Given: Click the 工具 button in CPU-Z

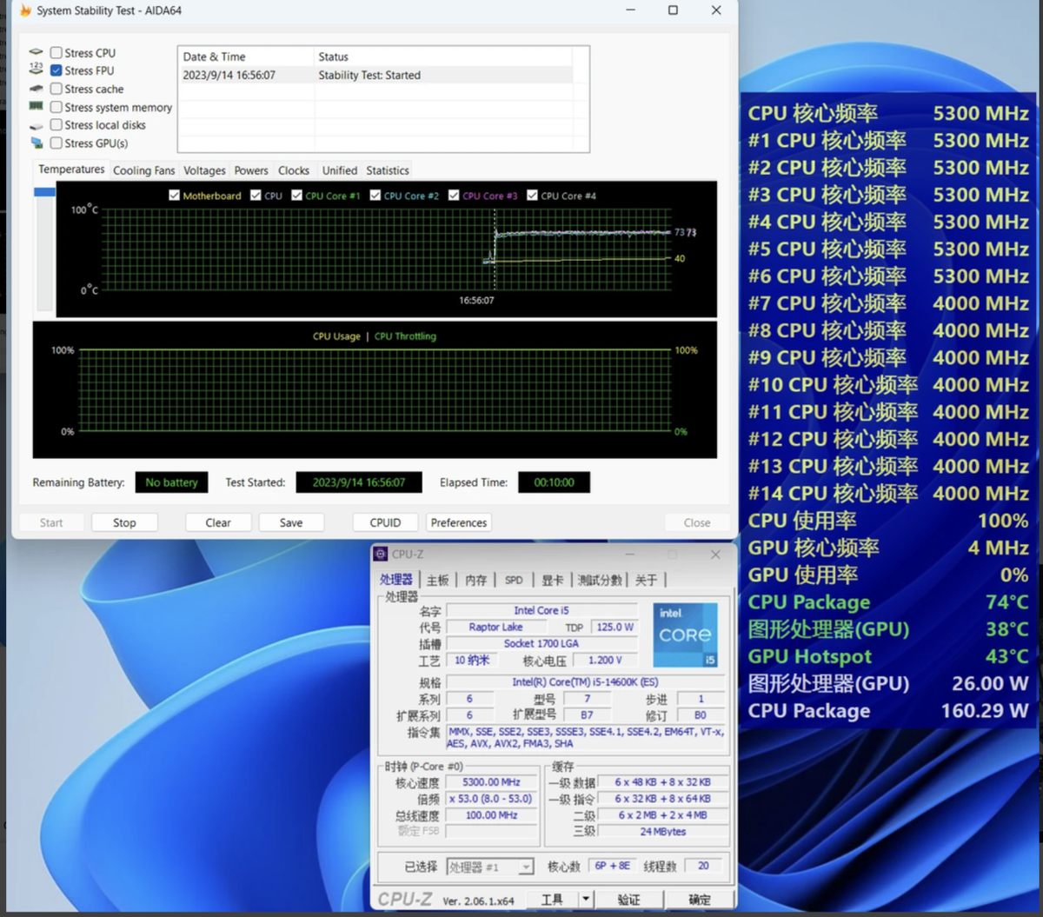Looking at the screenshot, I should click(552, 900).
